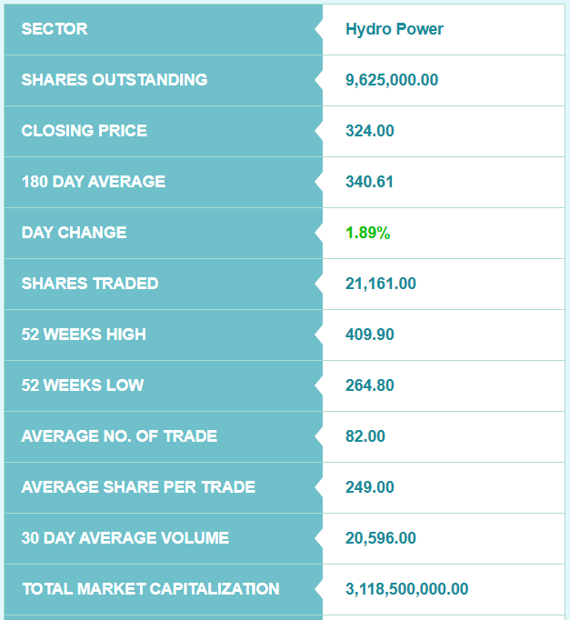Click the SHARES OUTSTANDING label
The width and height of the screenshot is (570, 620).
(x=115, y=80)
